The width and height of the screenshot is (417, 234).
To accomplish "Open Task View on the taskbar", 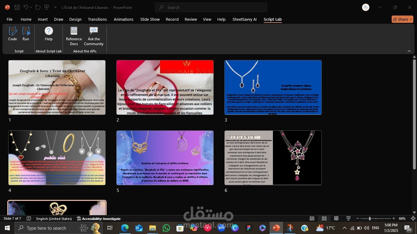I will click(x=110, y=228).
